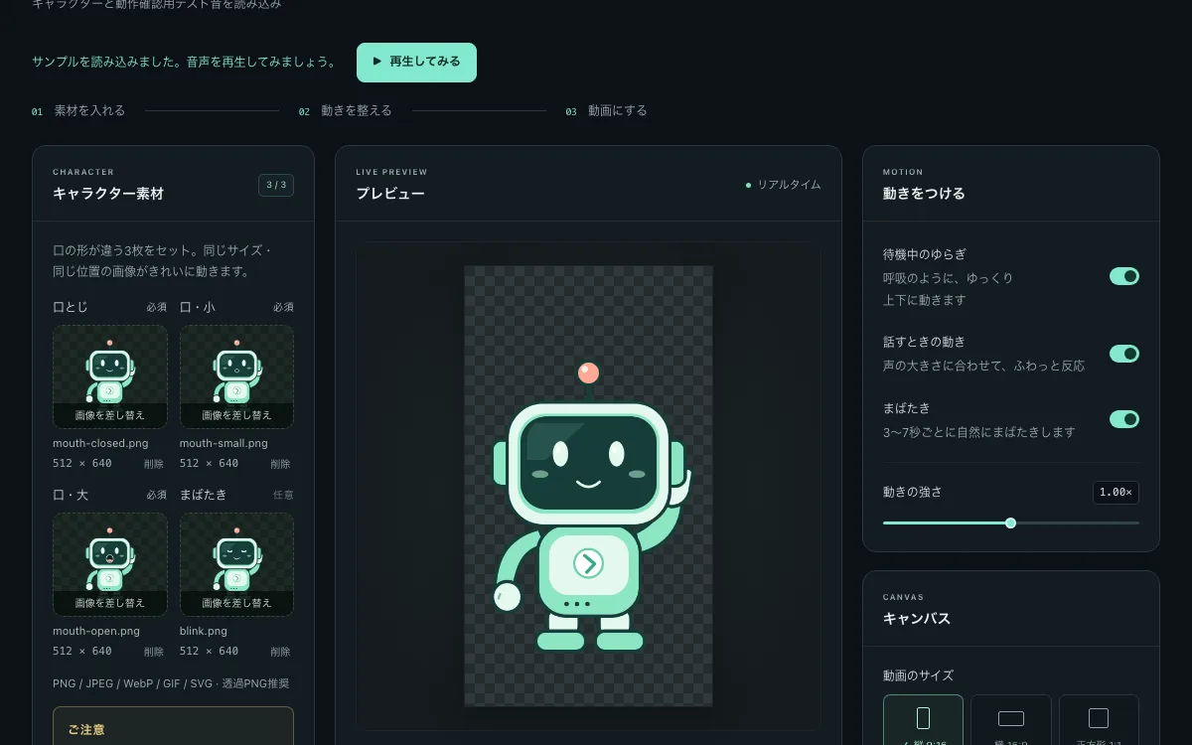This screenshot has height=745, width=1192.
Task: Go to step 02 動きを整える
Action: coord(346,111)
